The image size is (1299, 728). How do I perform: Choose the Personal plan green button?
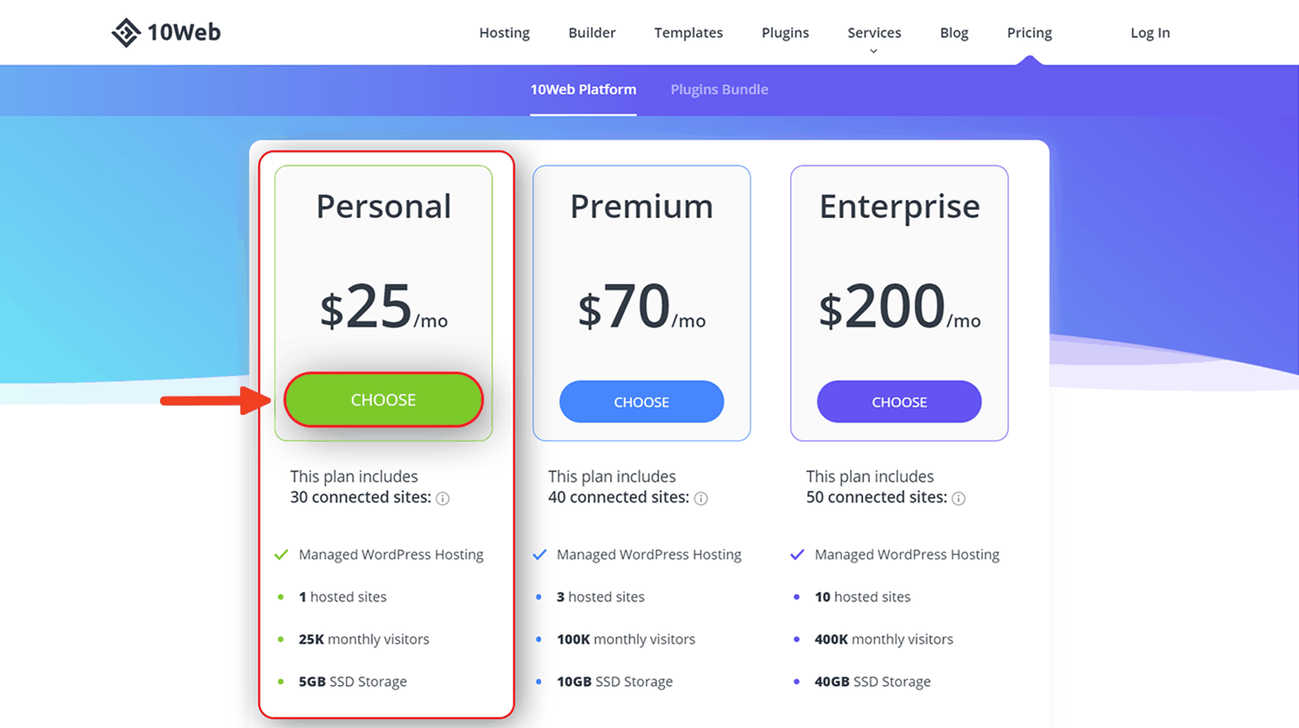click(383, 400)
